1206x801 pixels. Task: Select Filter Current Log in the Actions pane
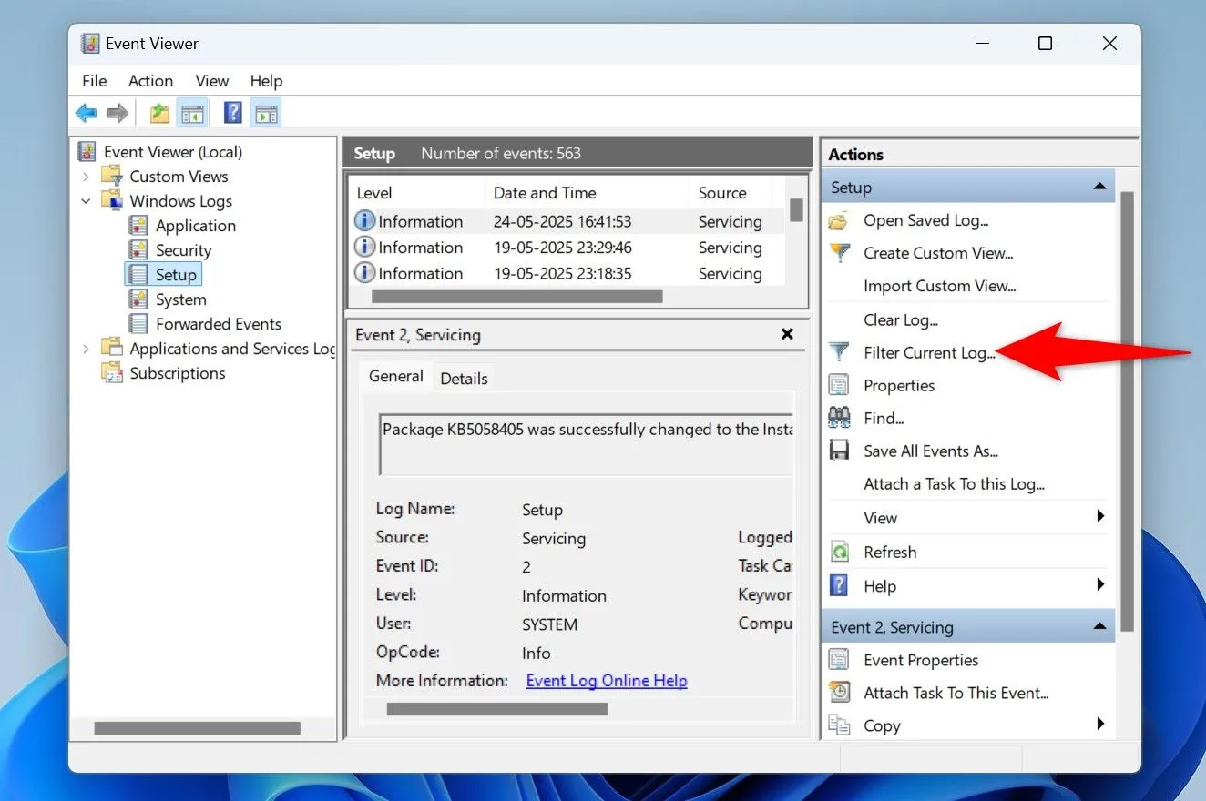click(x=931, y=352)
